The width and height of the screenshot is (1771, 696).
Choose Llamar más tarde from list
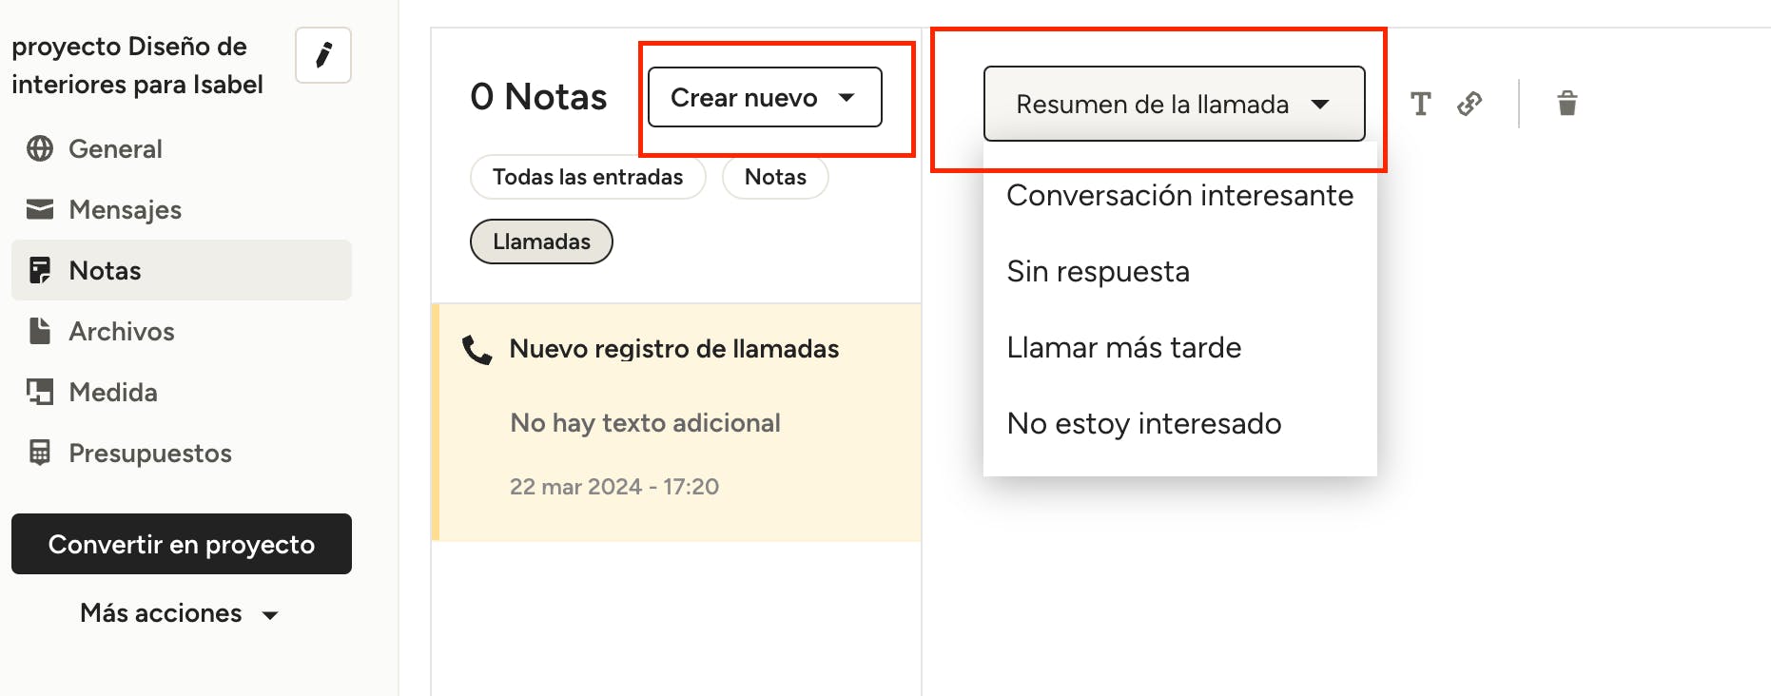[x=1123, y=348]
